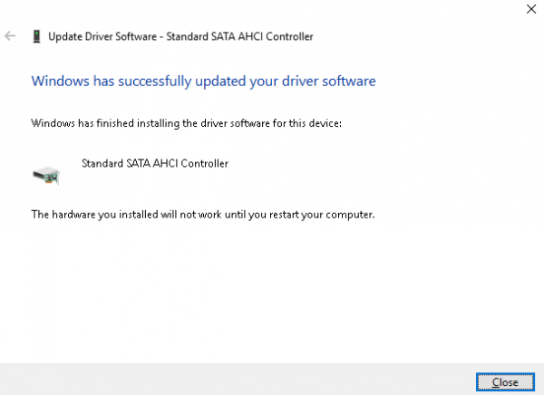The width and height of the screenshot is (544, 395).
Task: Click the back arrow in the header
Action: pos(11,36)
